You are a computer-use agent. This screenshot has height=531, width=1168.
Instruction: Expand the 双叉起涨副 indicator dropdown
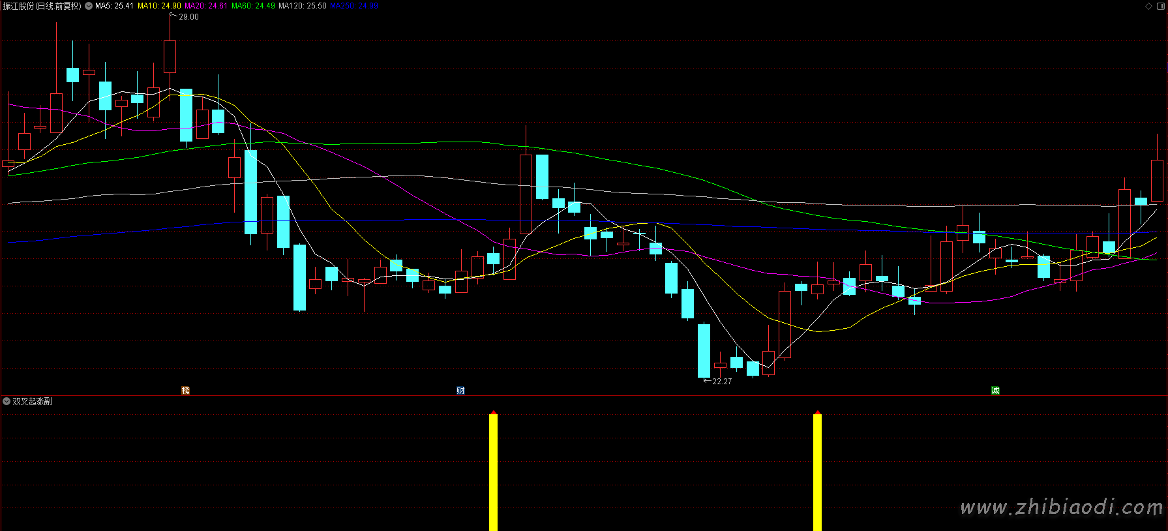pyautogui.click(x=7, y=401)
